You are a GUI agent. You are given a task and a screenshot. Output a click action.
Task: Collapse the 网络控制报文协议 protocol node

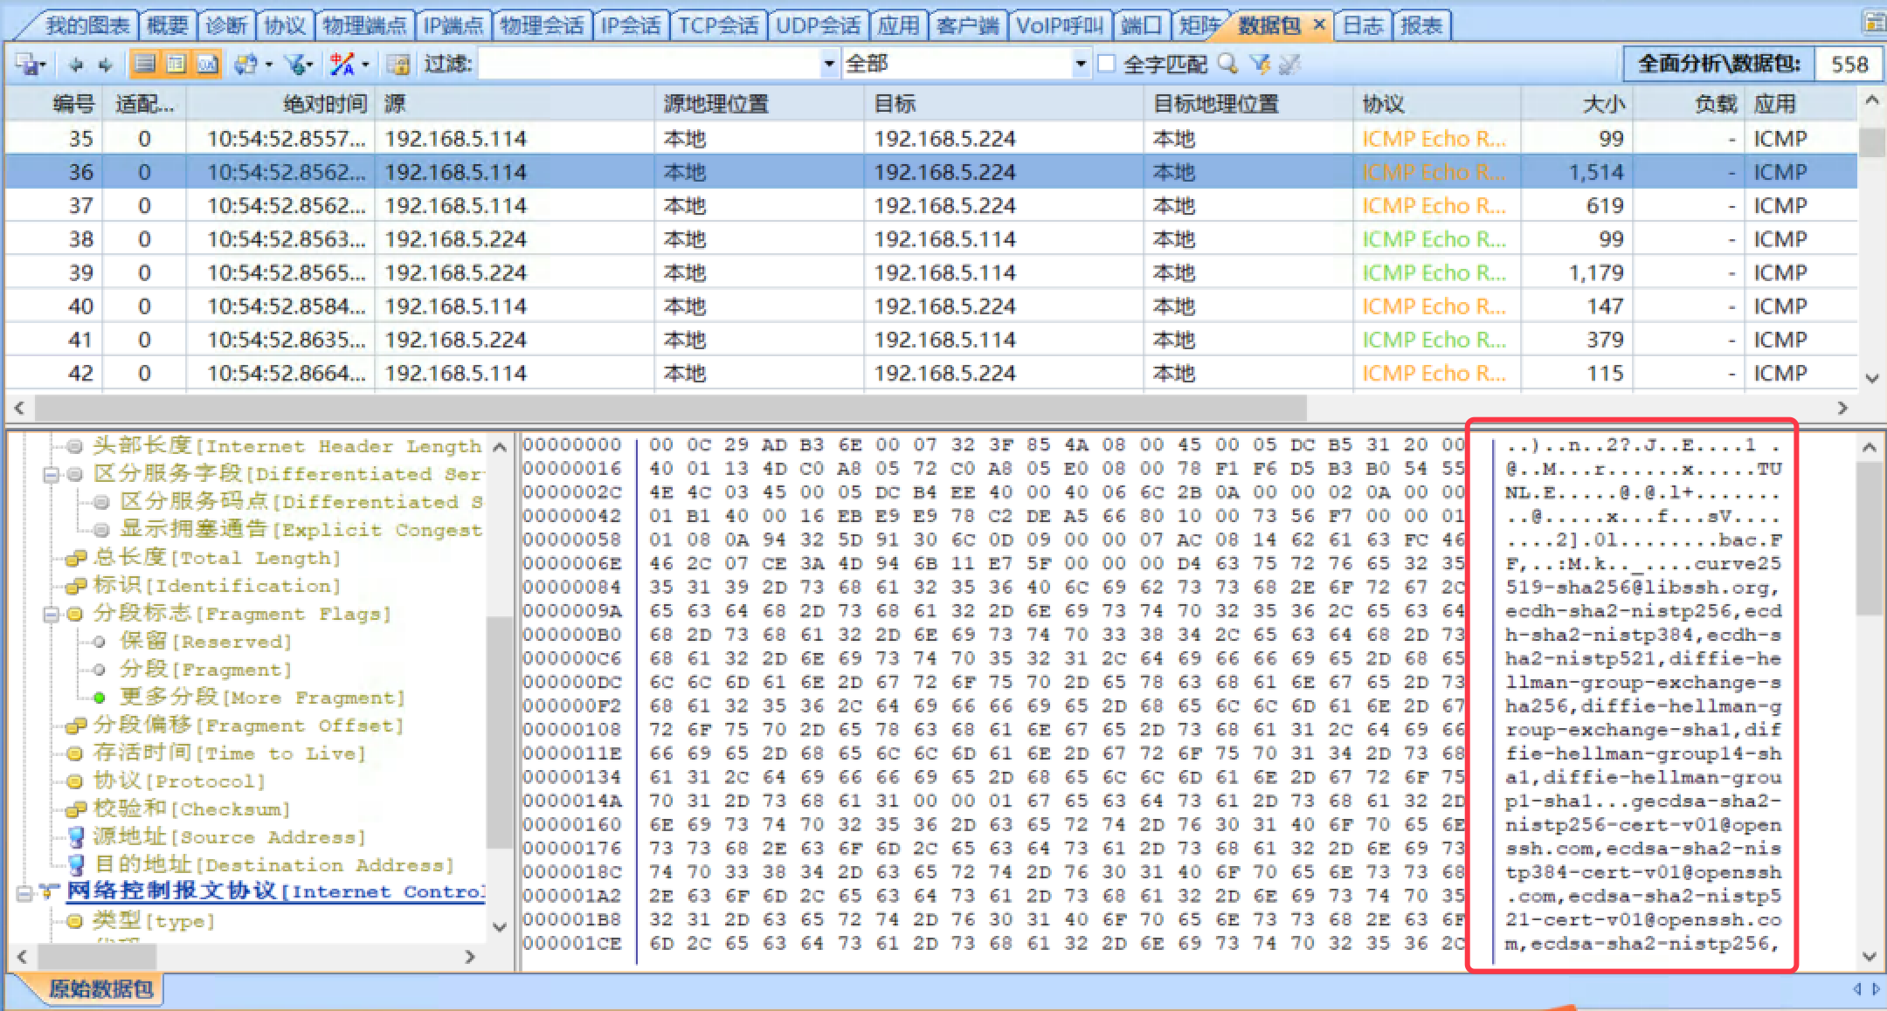(x=24, y=892)
